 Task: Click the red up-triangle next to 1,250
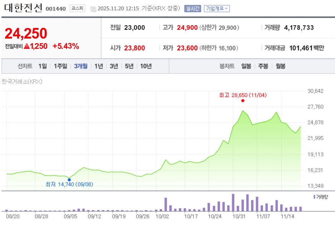(26, 47)
